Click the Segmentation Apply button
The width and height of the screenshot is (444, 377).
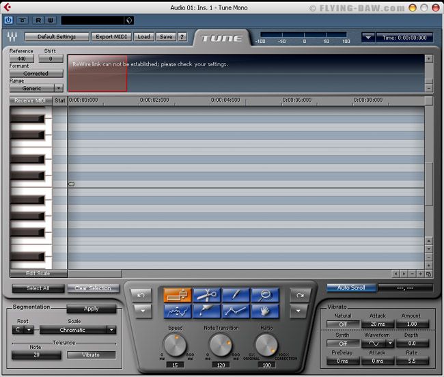coord(91,309)
